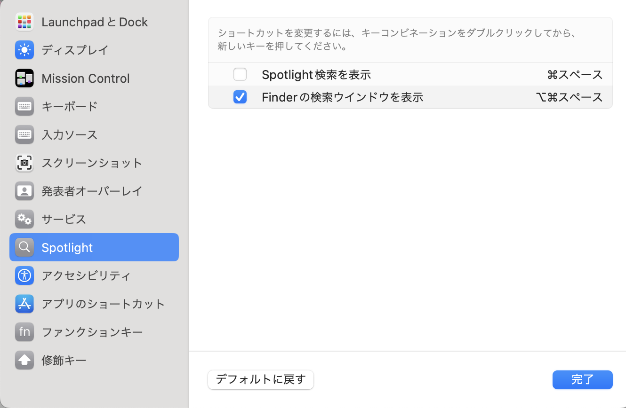Select 発表者オーバーレイ in the sidebar
Screen dimensions: 626x408
coord(94,191)
